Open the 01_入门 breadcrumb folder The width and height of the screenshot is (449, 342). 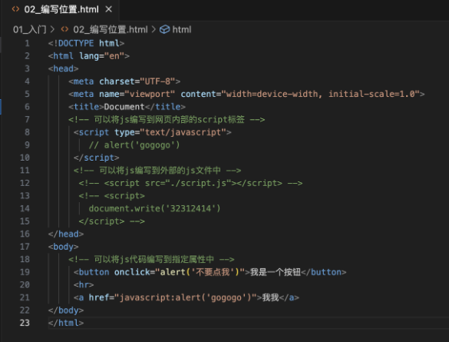(x=29, y=29)
